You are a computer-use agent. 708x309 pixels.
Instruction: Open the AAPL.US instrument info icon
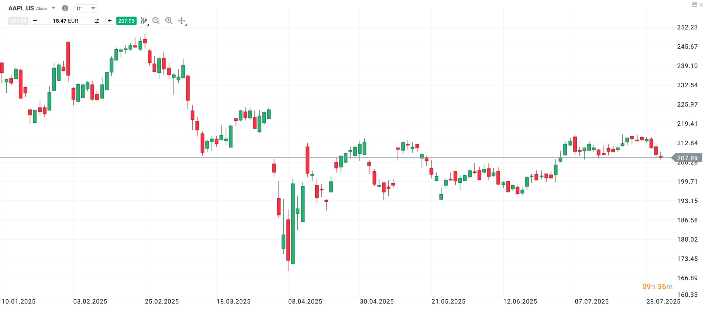65,8
